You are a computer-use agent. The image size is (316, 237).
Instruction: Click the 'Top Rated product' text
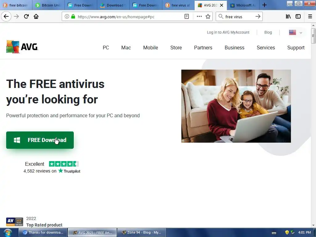point(44,225)
